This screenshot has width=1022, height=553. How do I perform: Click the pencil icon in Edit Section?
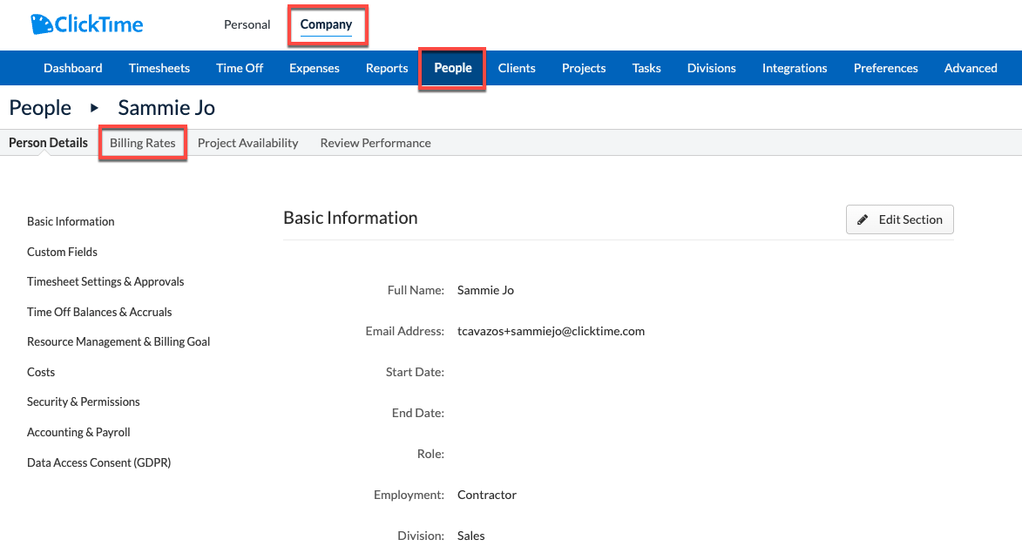point(863,219)
